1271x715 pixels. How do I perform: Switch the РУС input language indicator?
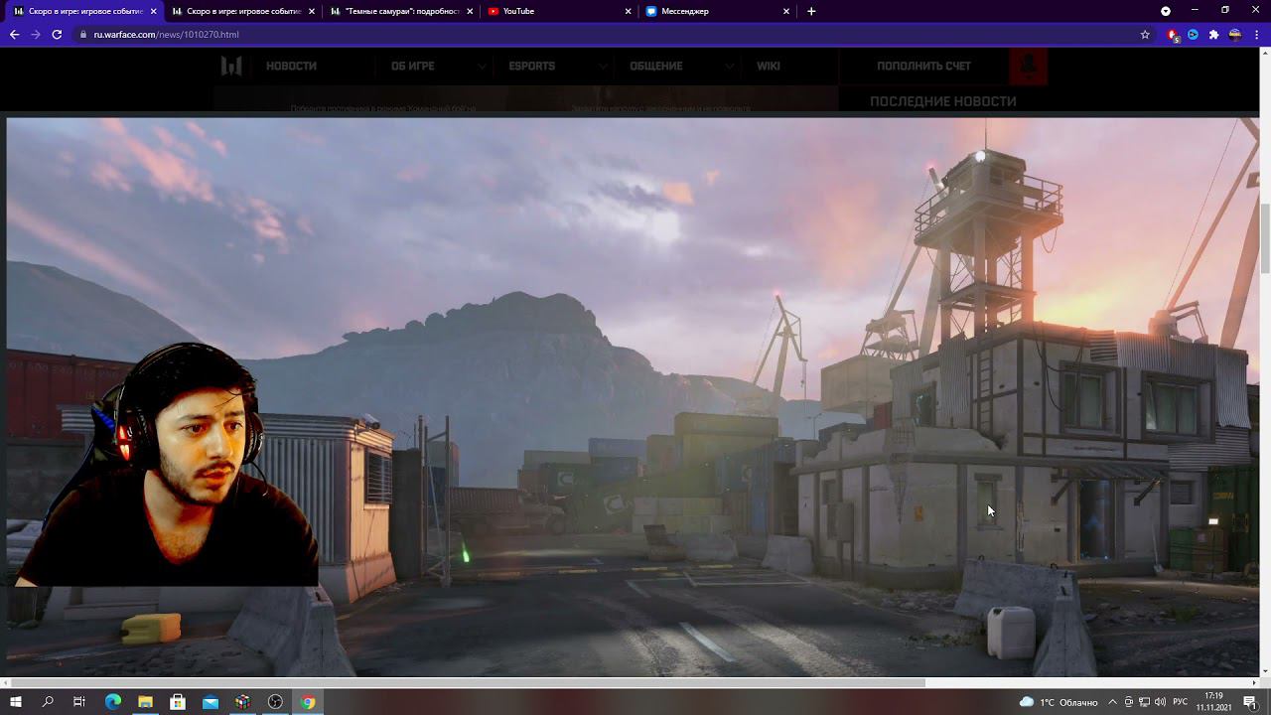[1180, 702]
